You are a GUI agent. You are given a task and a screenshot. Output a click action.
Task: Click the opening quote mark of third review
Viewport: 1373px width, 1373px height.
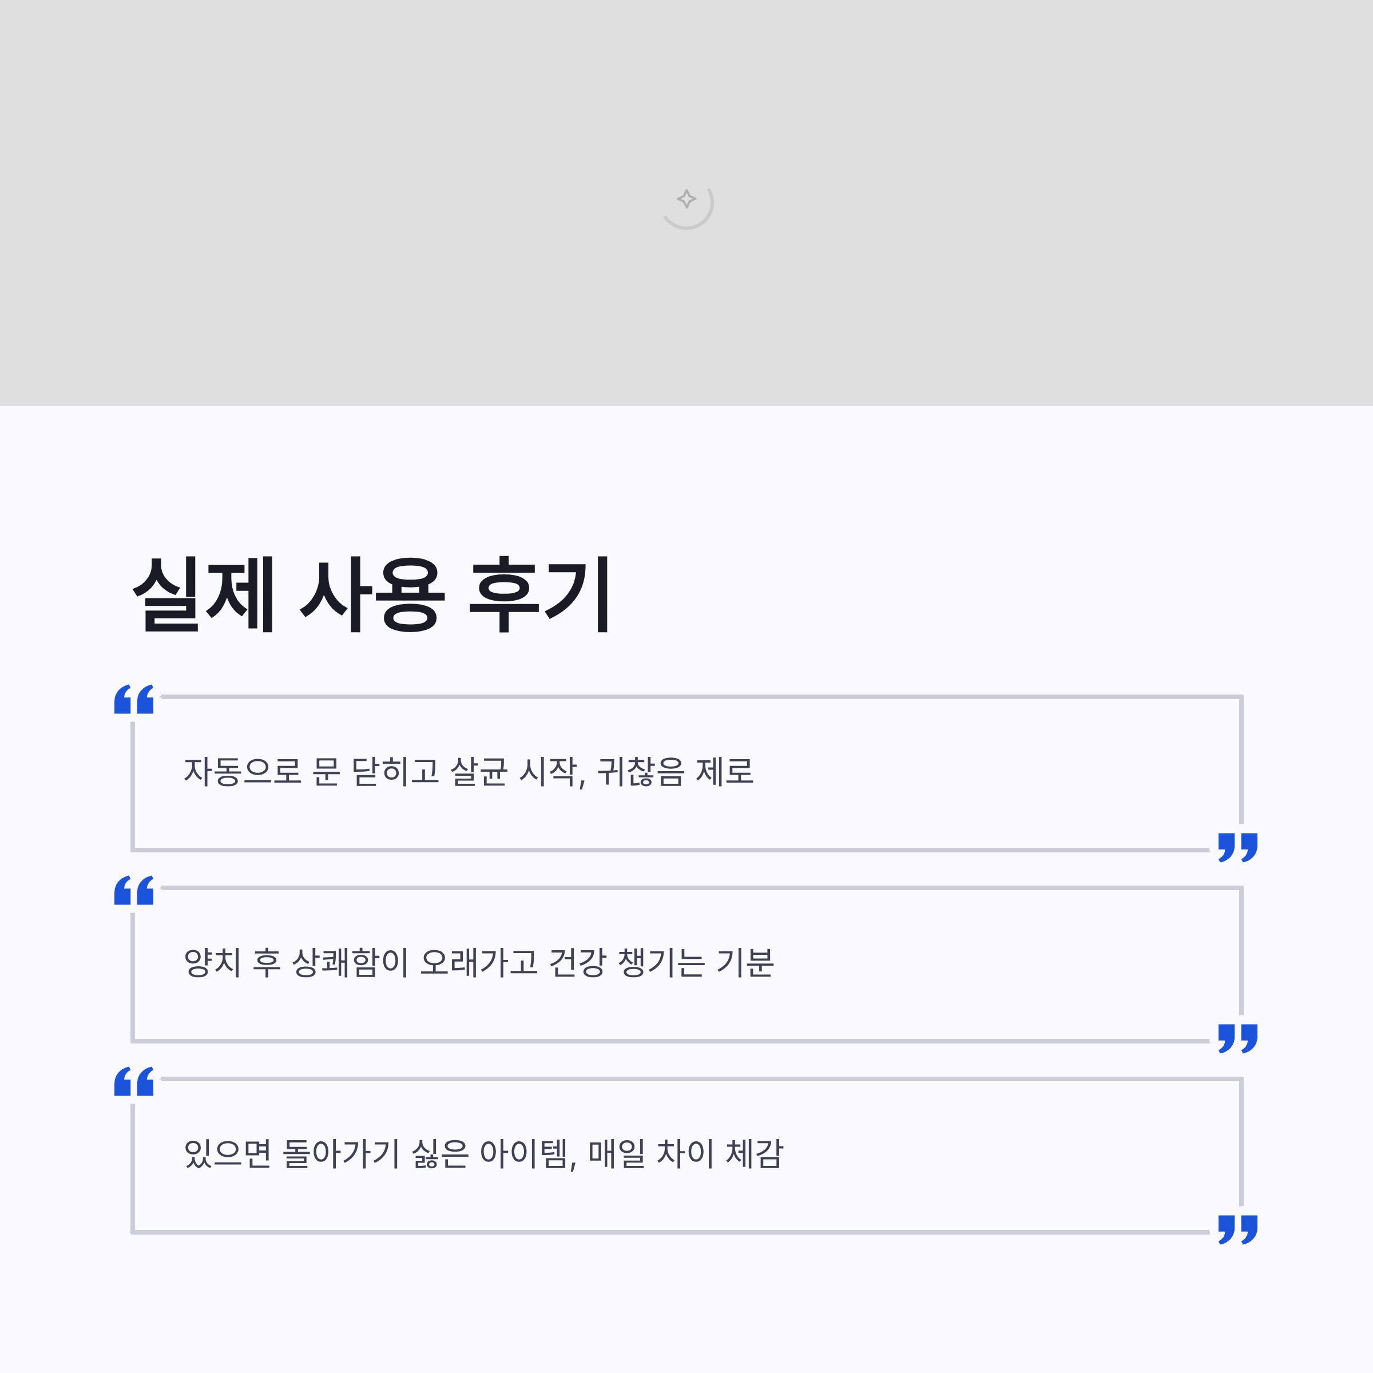coord(134,1082)
